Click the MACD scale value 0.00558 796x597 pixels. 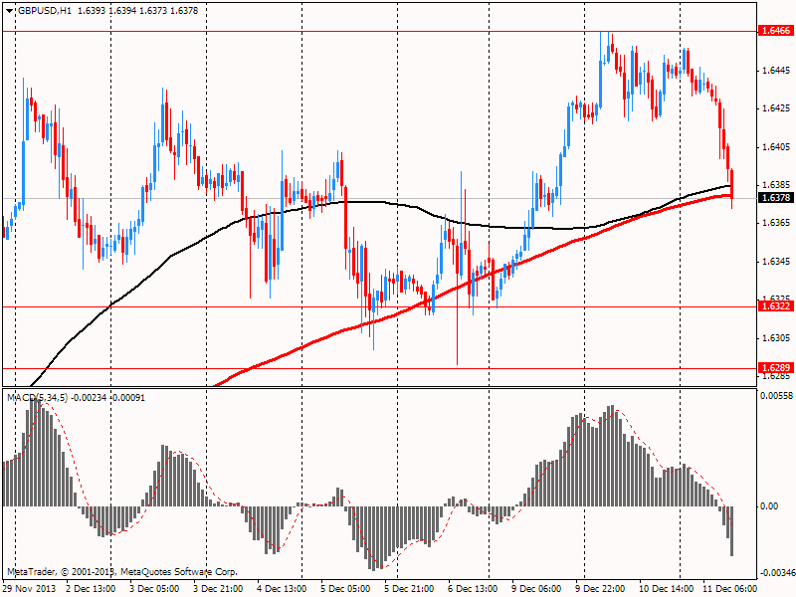point(777,395)
